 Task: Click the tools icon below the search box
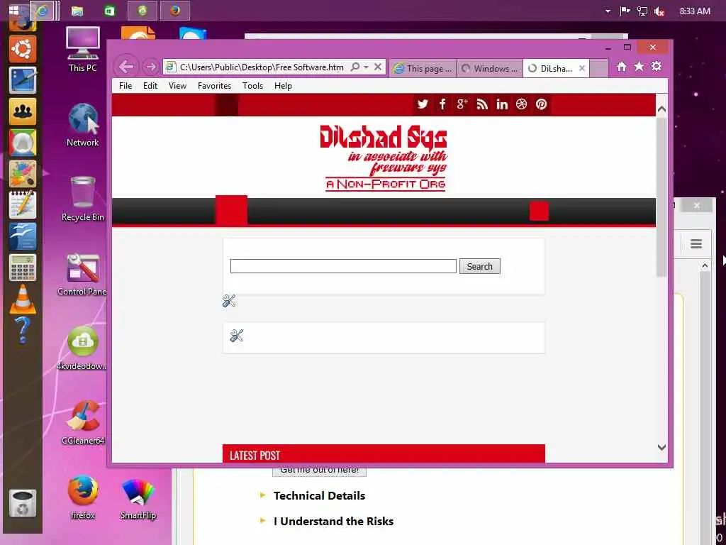point(229,301)
